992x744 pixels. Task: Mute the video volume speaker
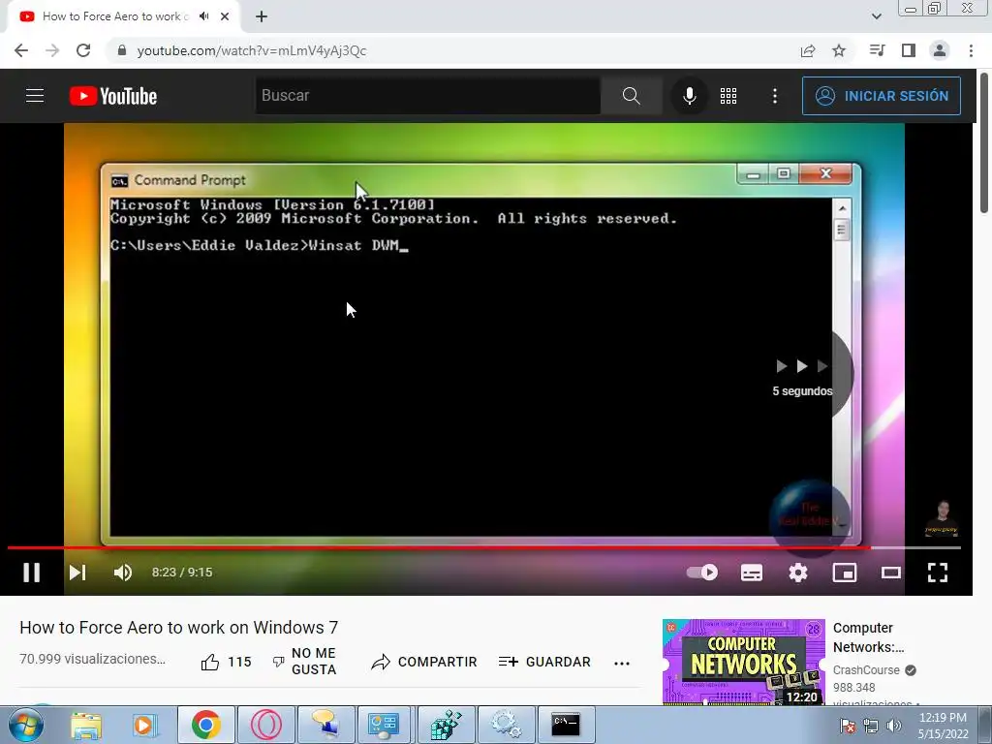123,573
